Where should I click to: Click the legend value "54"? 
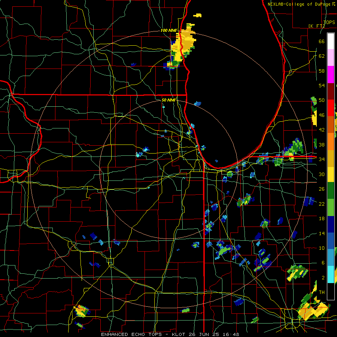[322, 85]
